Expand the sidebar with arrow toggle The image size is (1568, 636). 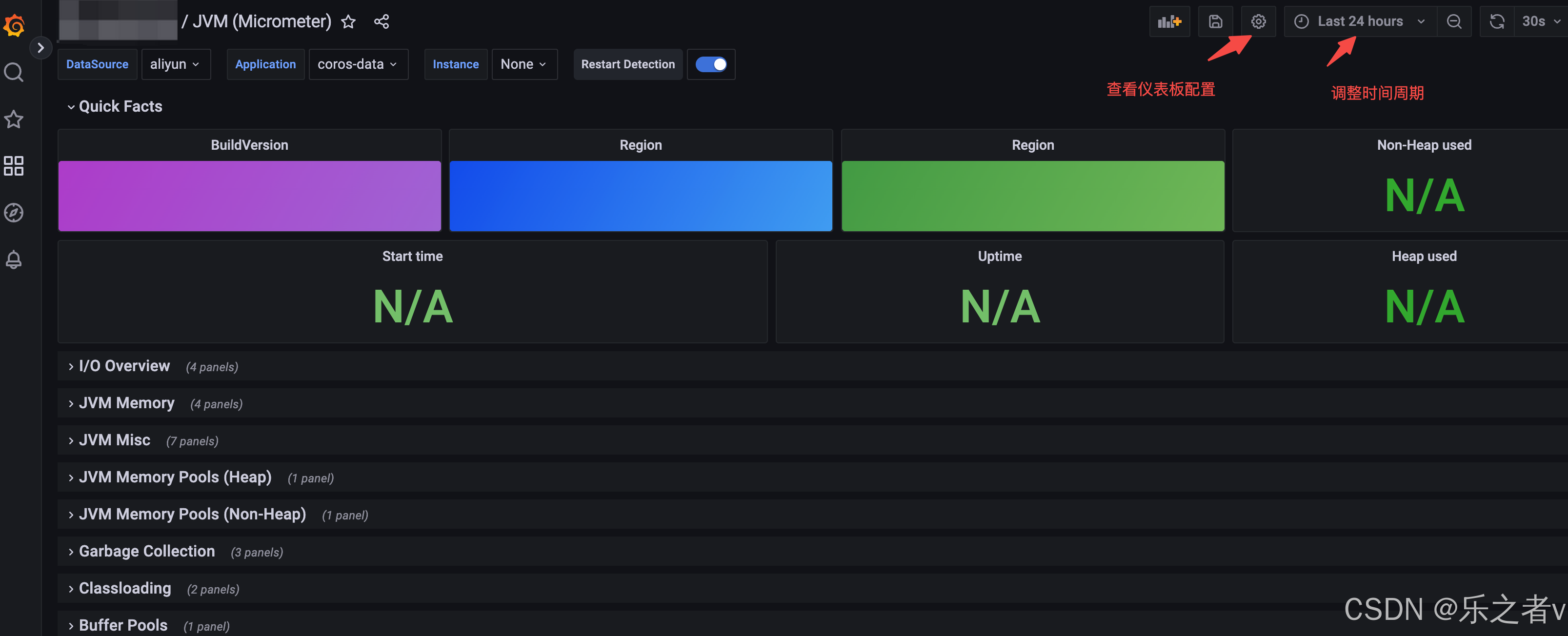point(41,48)
